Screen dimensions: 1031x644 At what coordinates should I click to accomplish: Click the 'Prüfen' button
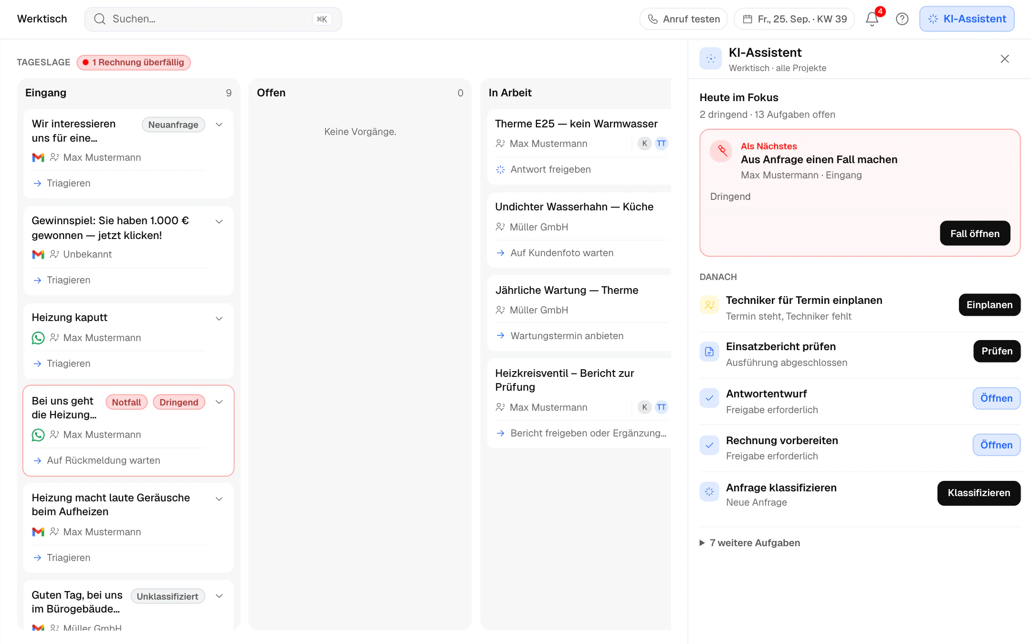(997, 351)
